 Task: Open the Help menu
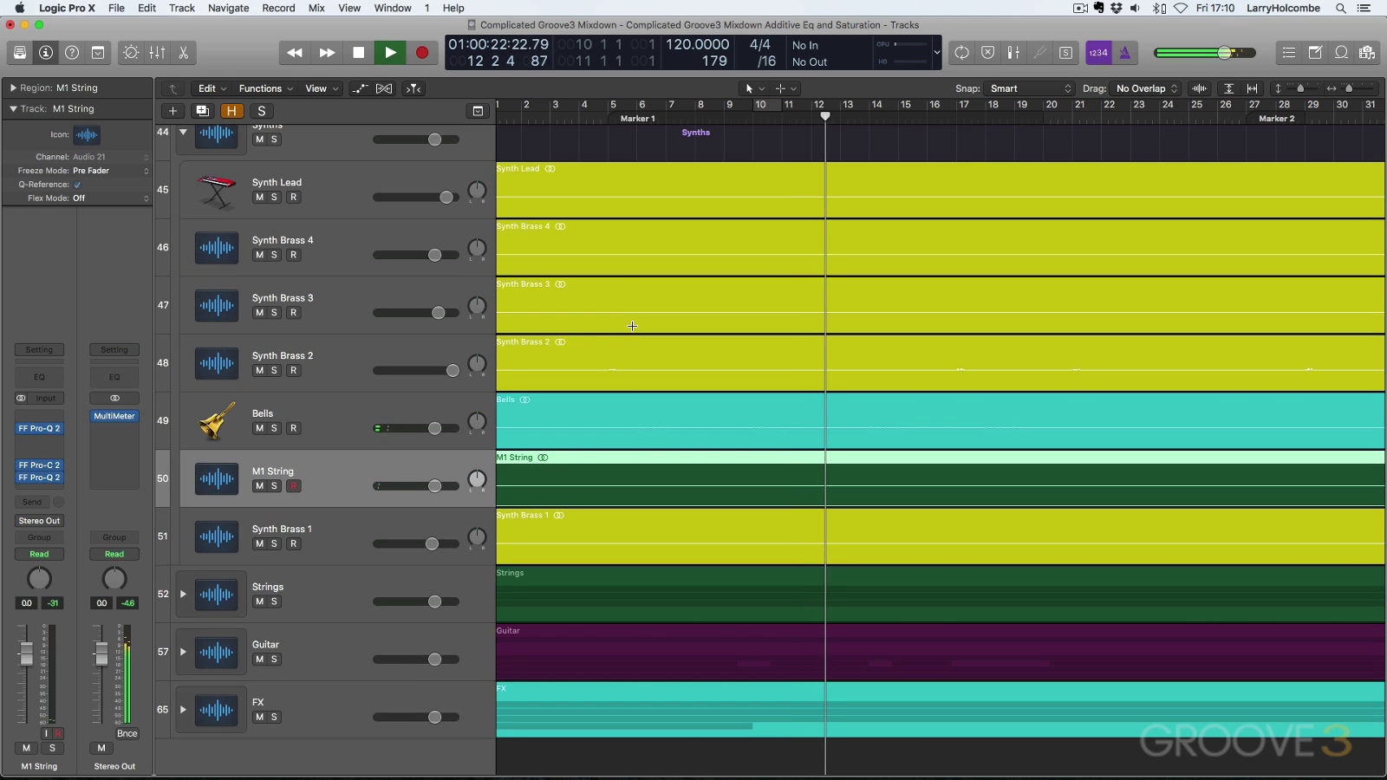(453, 8)
